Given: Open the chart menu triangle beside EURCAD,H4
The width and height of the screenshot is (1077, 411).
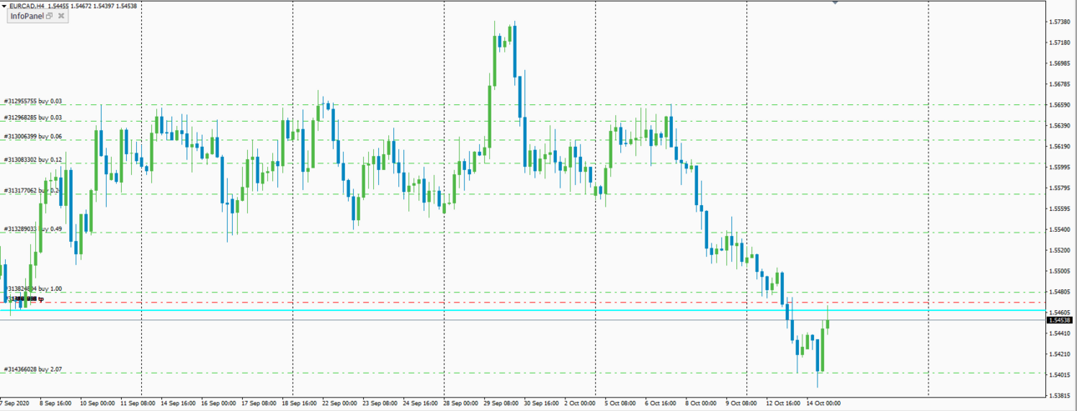Looking at the screenshot, I should [x=3, y=5].
